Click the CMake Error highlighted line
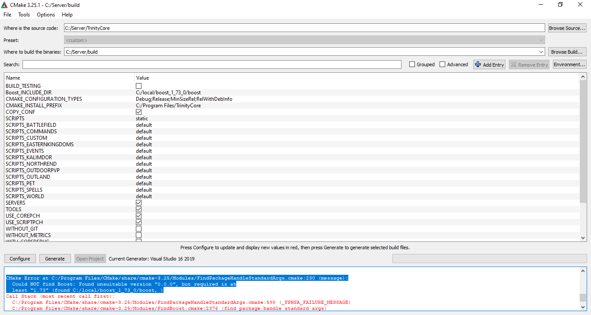The height and width of the screenshot is (315, 591). (x=177, y=278)
